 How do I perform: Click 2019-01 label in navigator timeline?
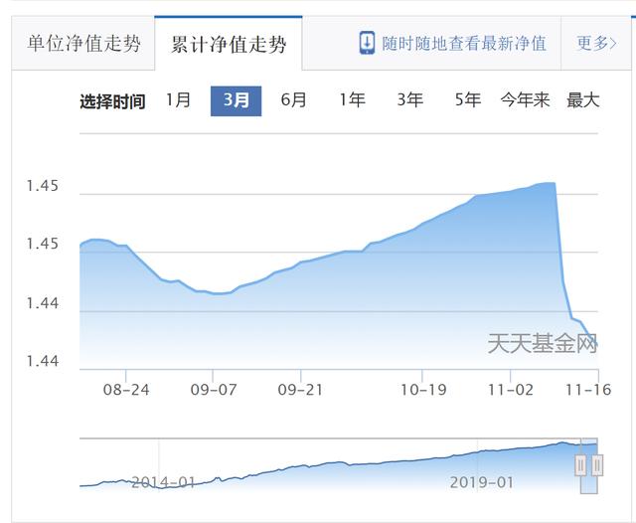click(x=482, y=482)
